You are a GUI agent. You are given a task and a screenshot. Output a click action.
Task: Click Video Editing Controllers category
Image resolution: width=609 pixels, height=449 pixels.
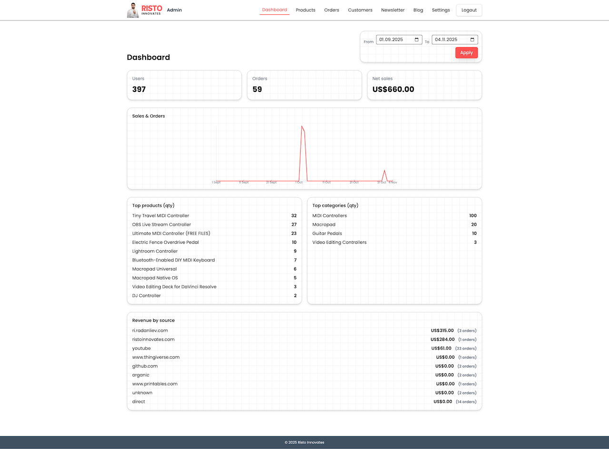394,242
